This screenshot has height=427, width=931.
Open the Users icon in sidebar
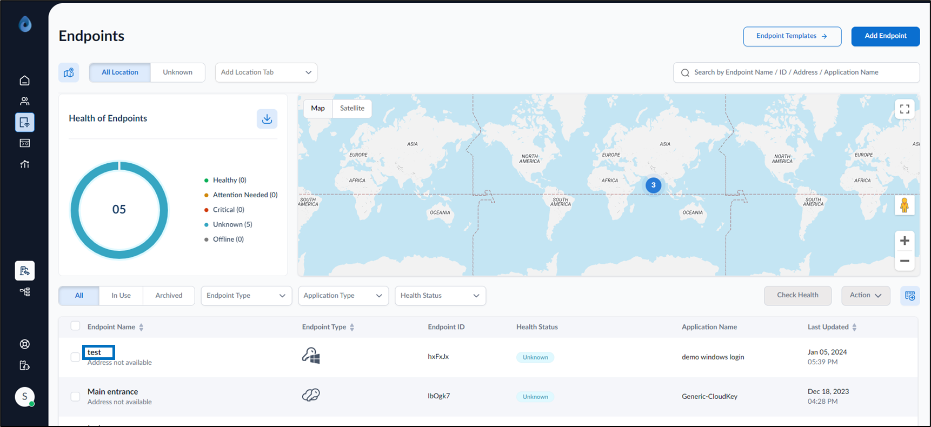[x=24, y=101]
